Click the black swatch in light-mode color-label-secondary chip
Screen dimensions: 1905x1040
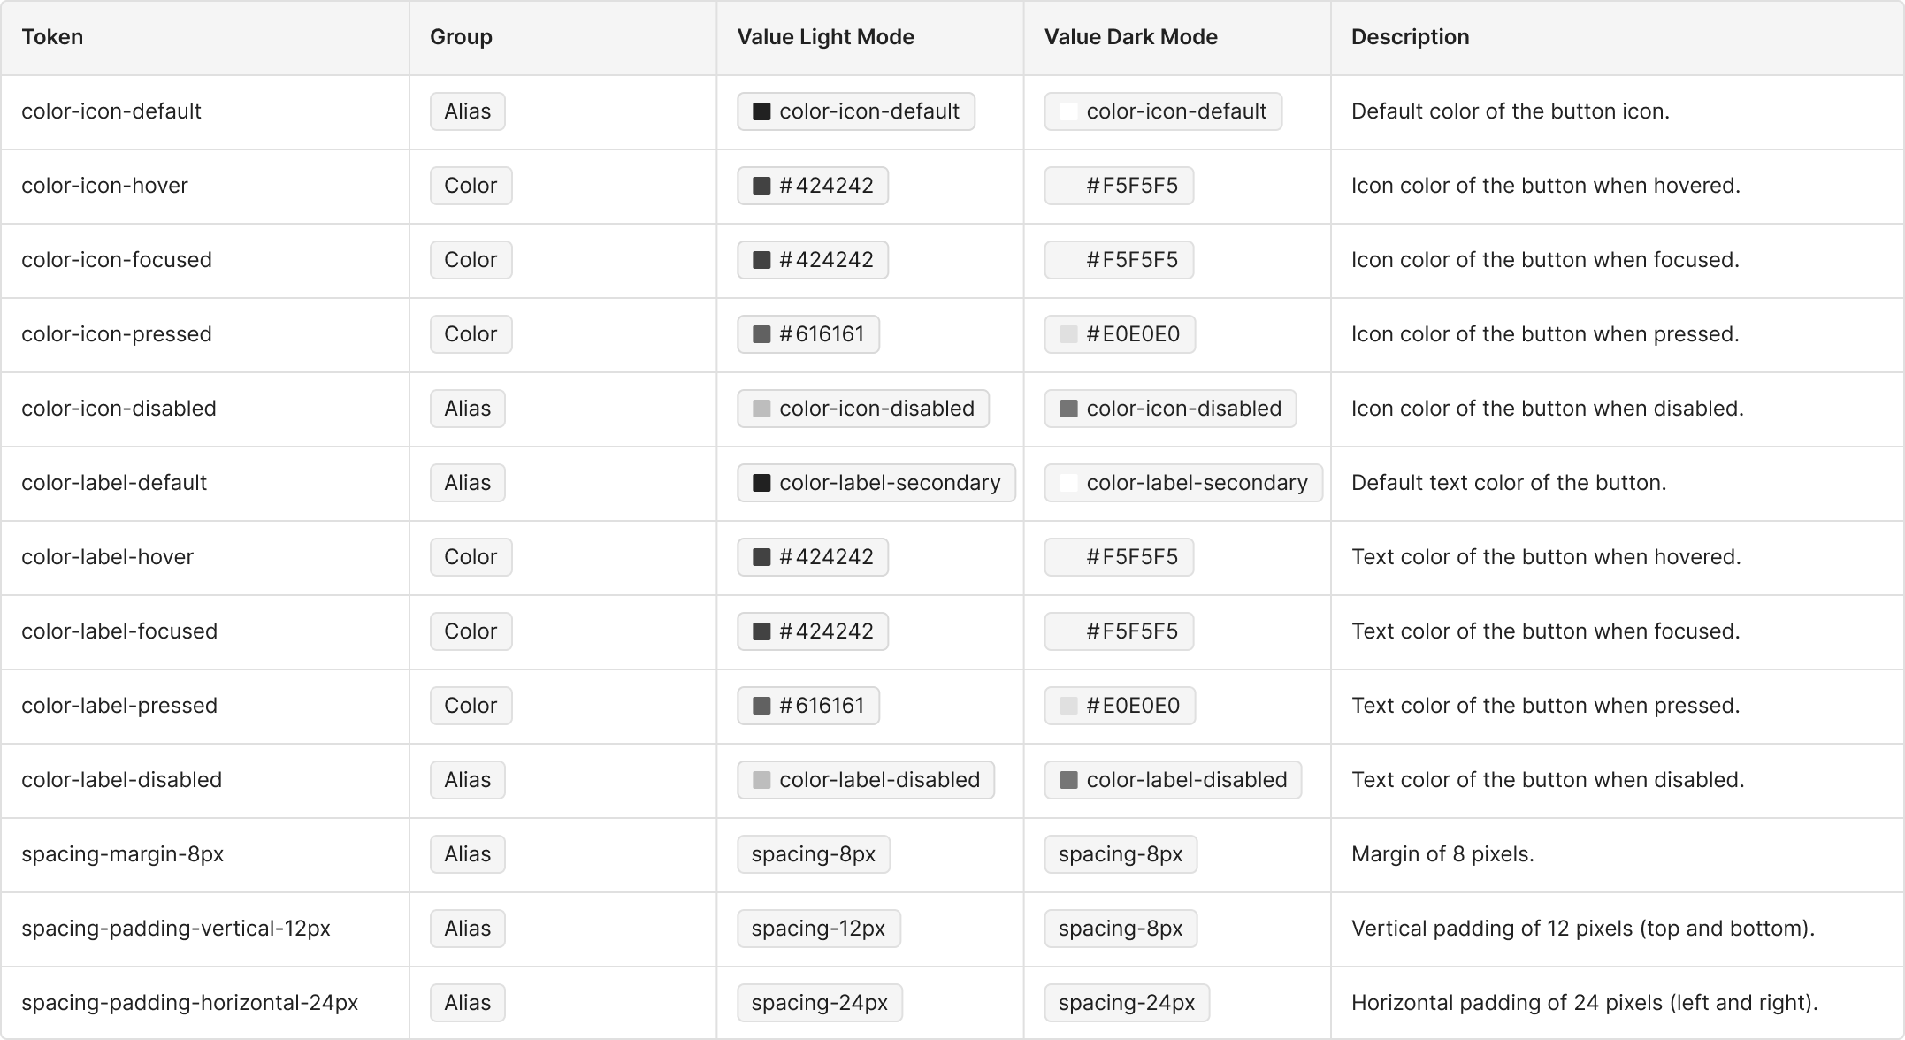(761, 483)
